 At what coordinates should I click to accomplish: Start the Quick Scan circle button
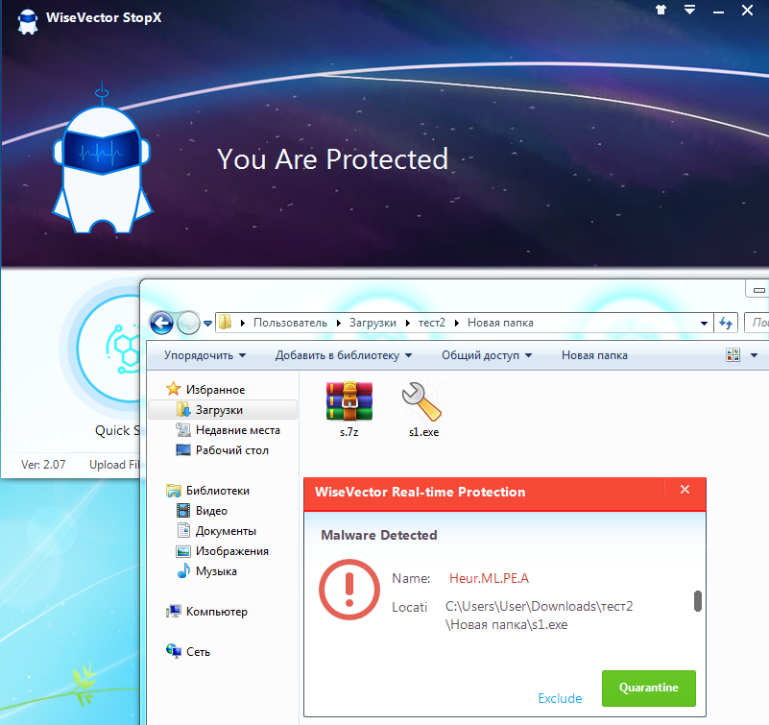tap(108, 349)
